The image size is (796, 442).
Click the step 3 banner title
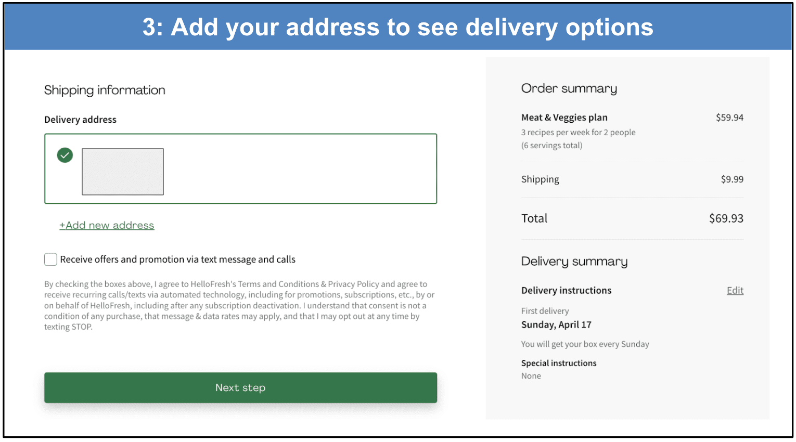pyautogui.click(x=397, y=27)
